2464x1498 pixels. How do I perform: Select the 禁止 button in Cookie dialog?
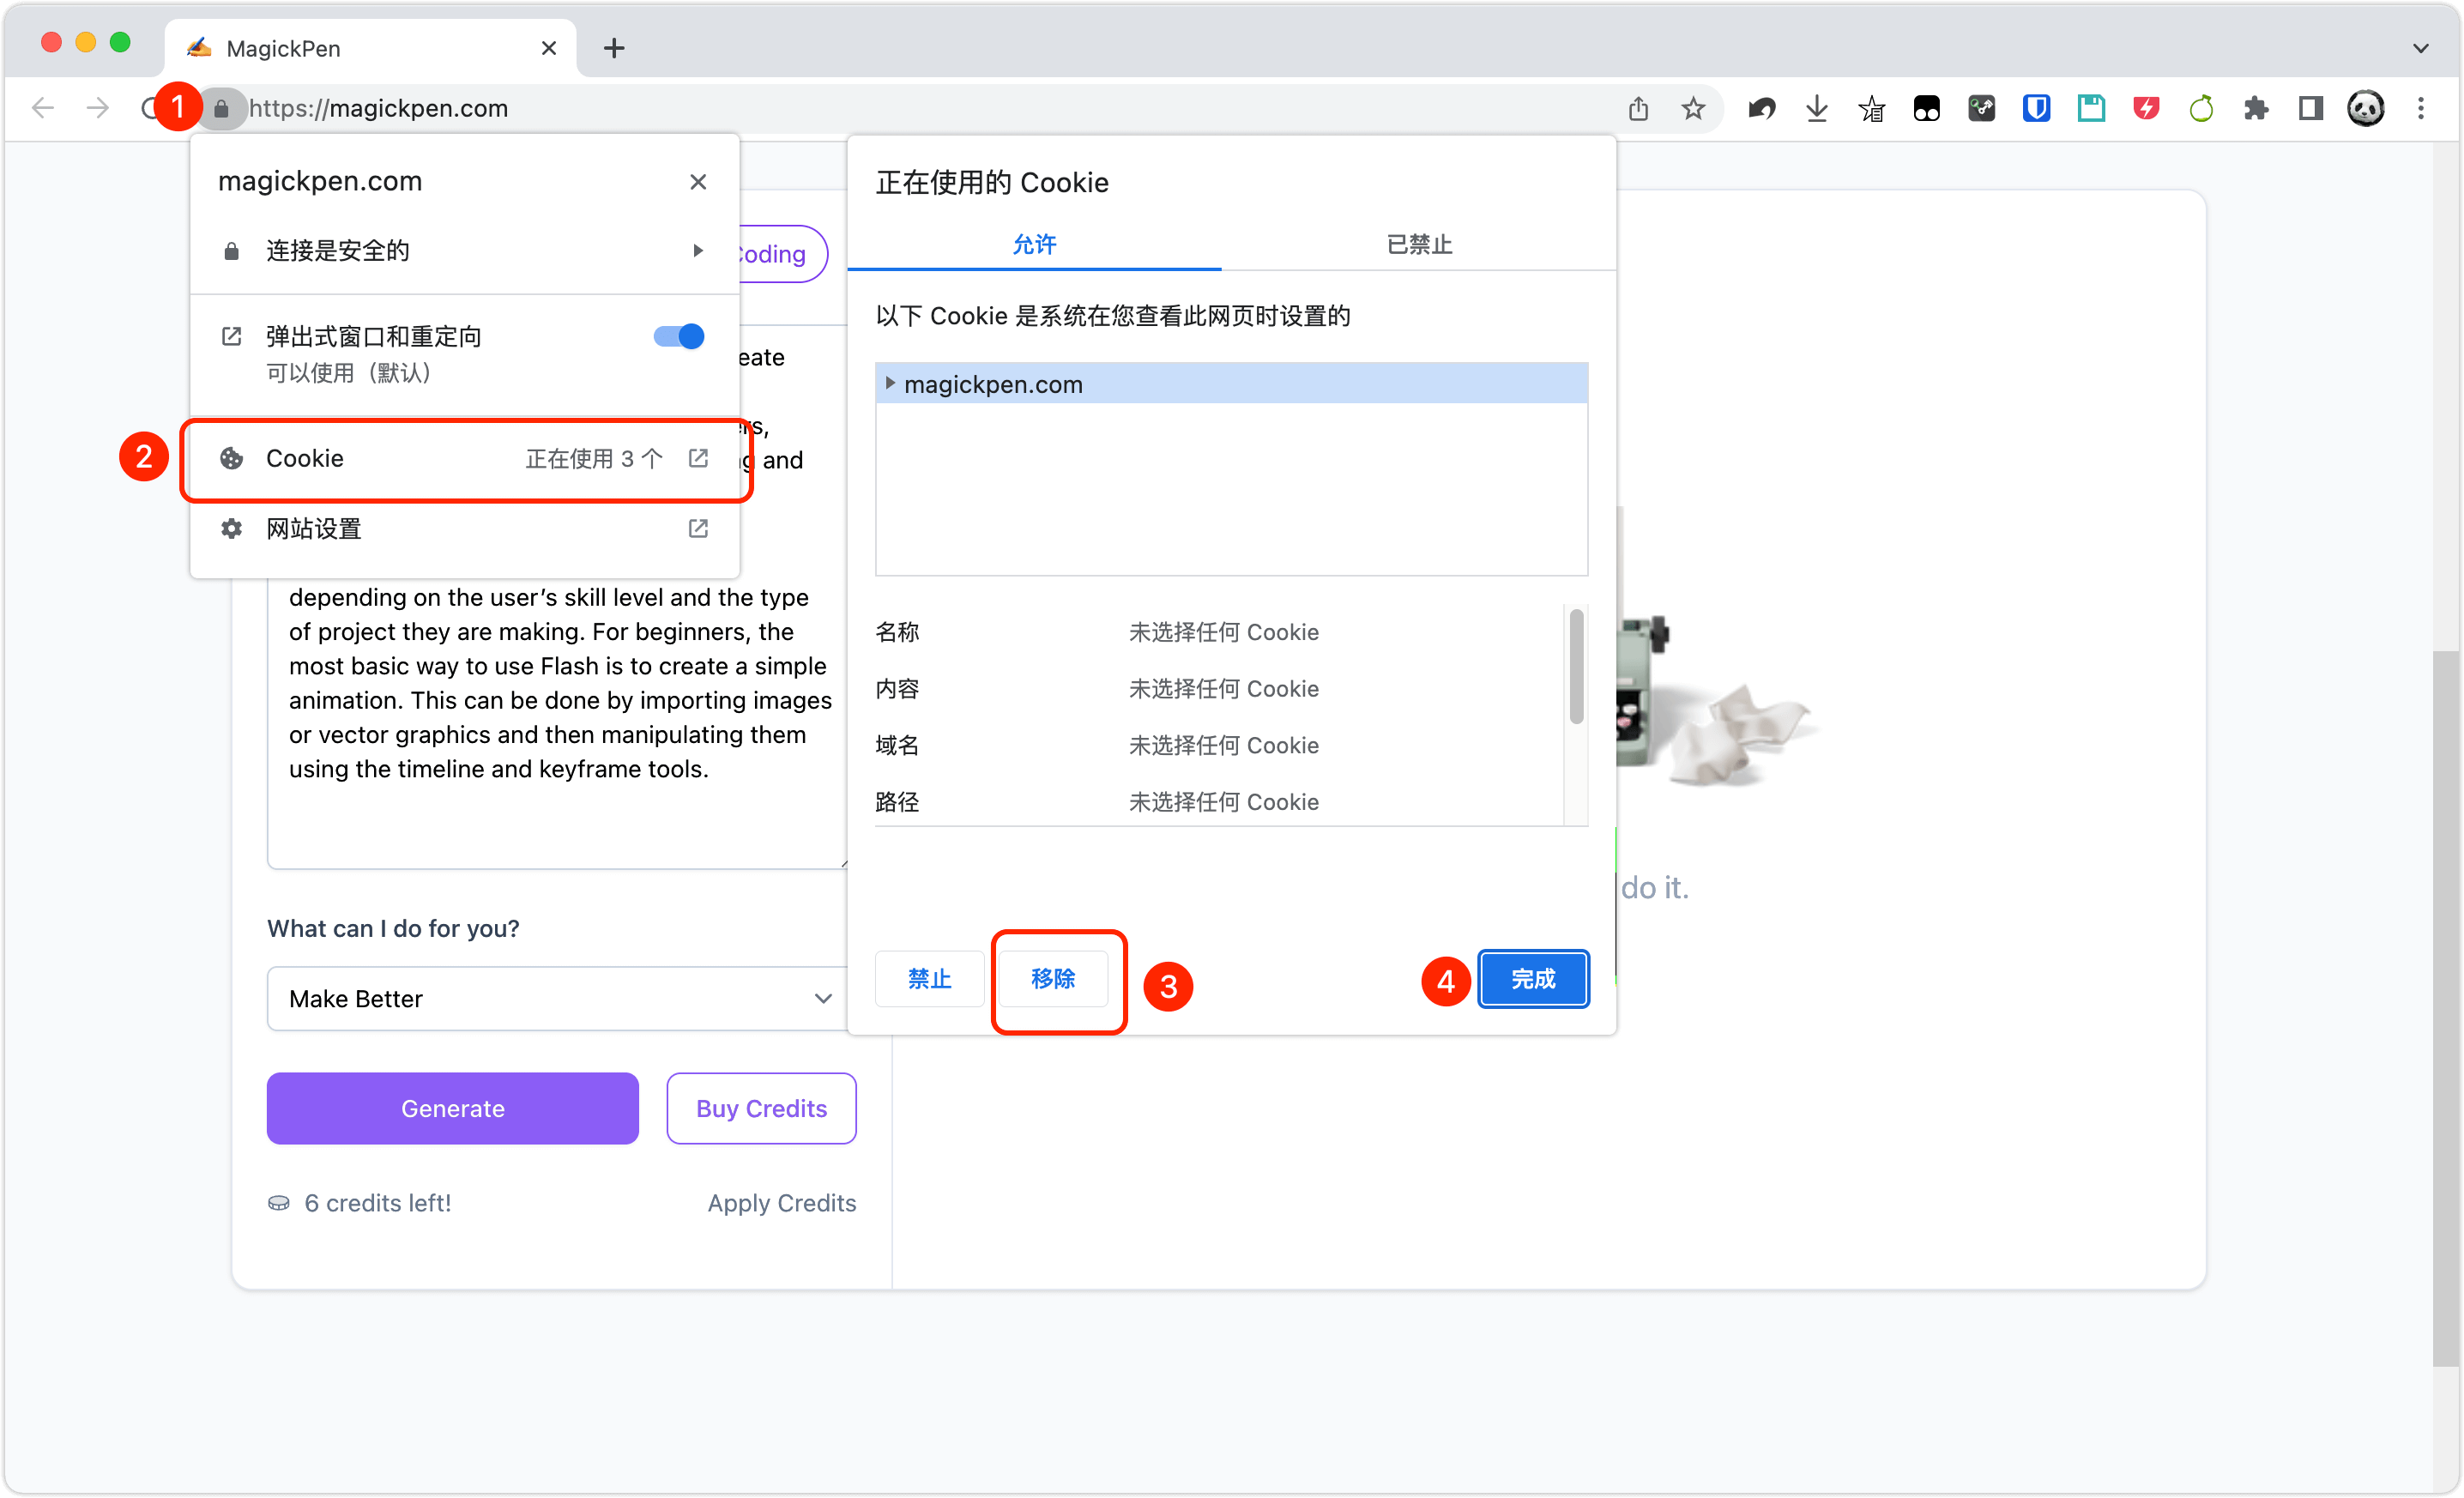tap(928, 979)
